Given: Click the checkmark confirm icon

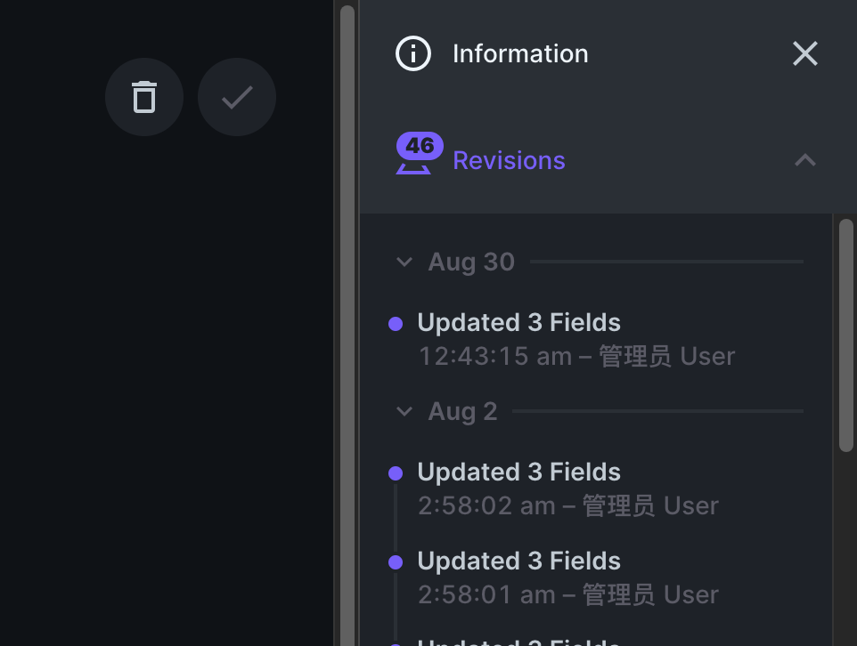Looking at the screenshot, I should [x=237, y=97].
